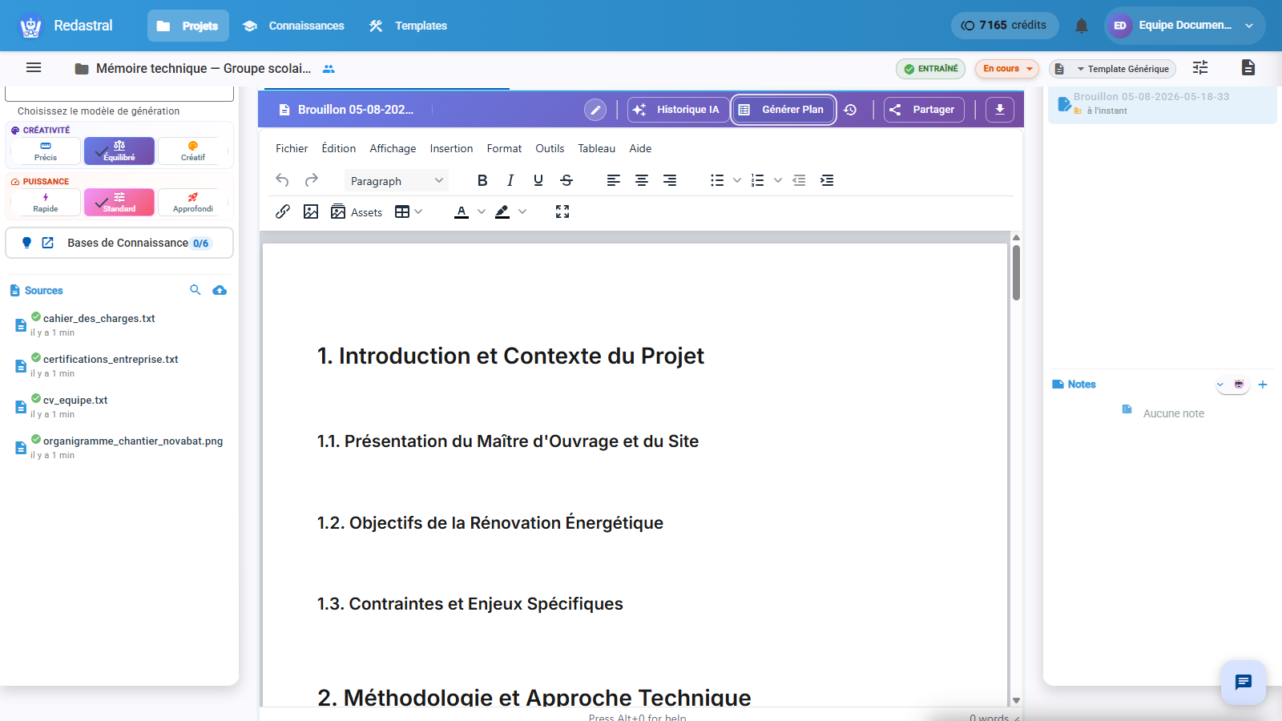Click the hamburger menu icon

click(x=34, y=68)
